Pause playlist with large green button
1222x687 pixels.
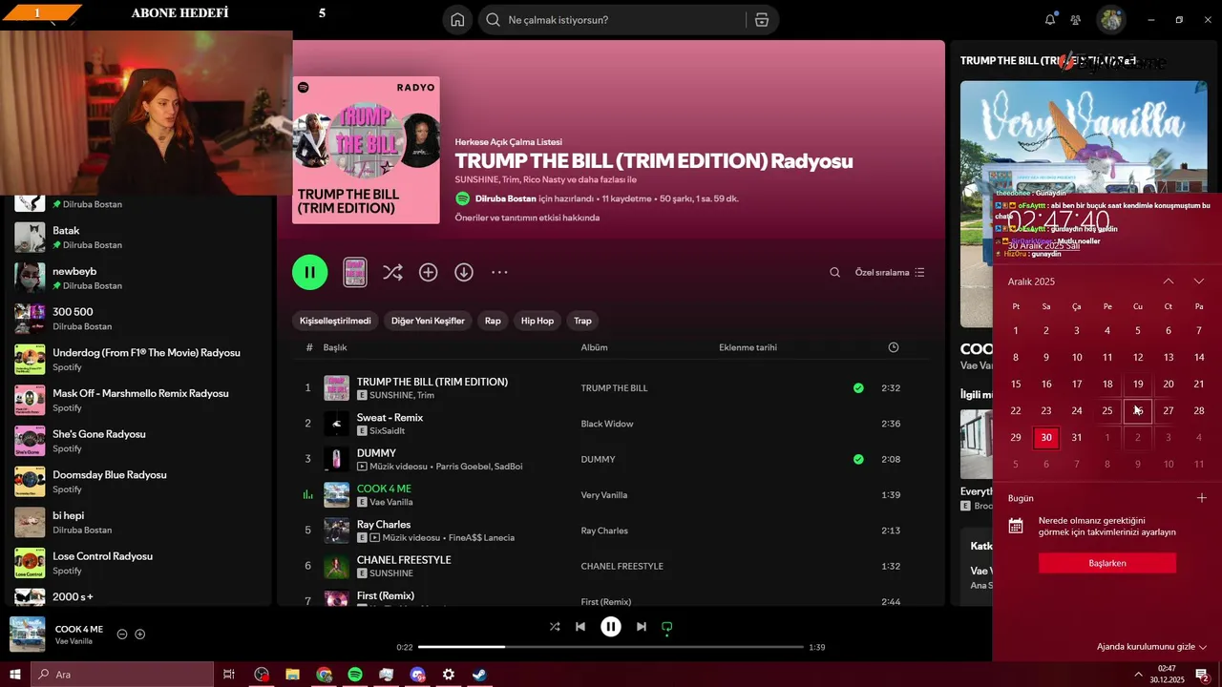click(x=309, y=272)
